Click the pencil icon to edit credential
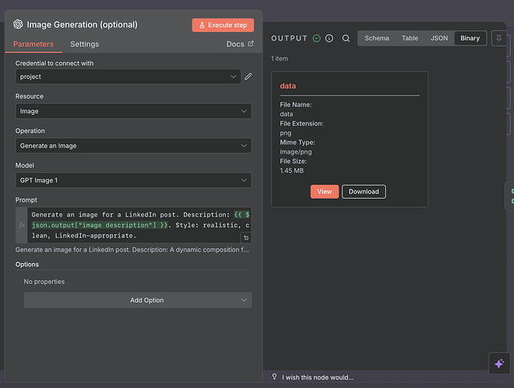514x388 pixels. point(248,77)
